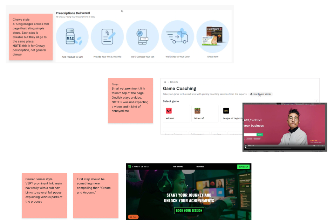Screen dimensions: 334x223
Task: Select the Minecraft game card
Action: (205, 113)
